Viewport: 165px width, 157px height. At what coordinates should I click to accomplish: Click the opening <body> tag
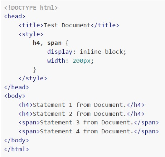(x=15, y=96)
